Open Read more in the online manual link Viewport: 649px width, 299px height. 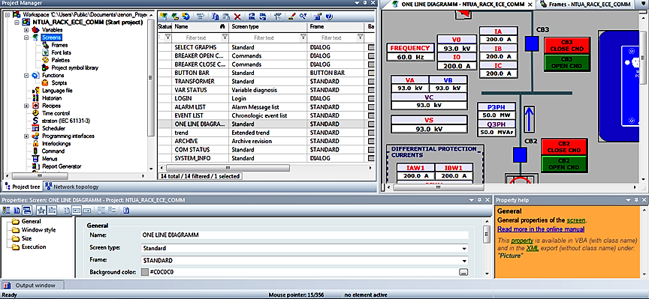tap(541, 229)
